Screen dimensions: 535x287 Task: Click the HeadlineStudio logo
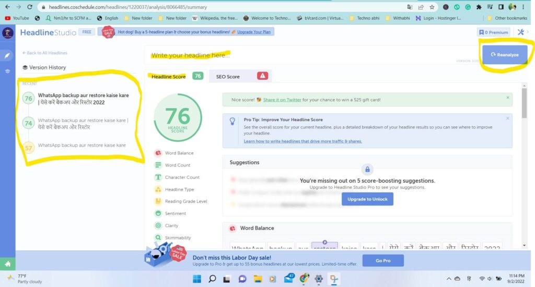click(x=48, y=32)
